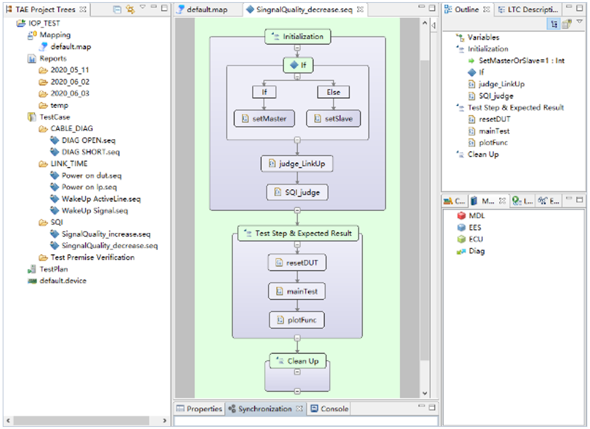Collapse the Initialization block via its minus toggle
This screenshot has width=590, height=429.
click(297, 48)
